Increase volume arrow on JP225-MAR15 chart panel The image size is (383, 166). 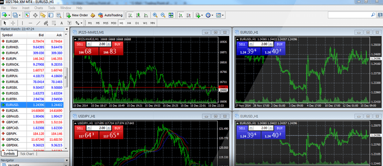pos(109,44)
